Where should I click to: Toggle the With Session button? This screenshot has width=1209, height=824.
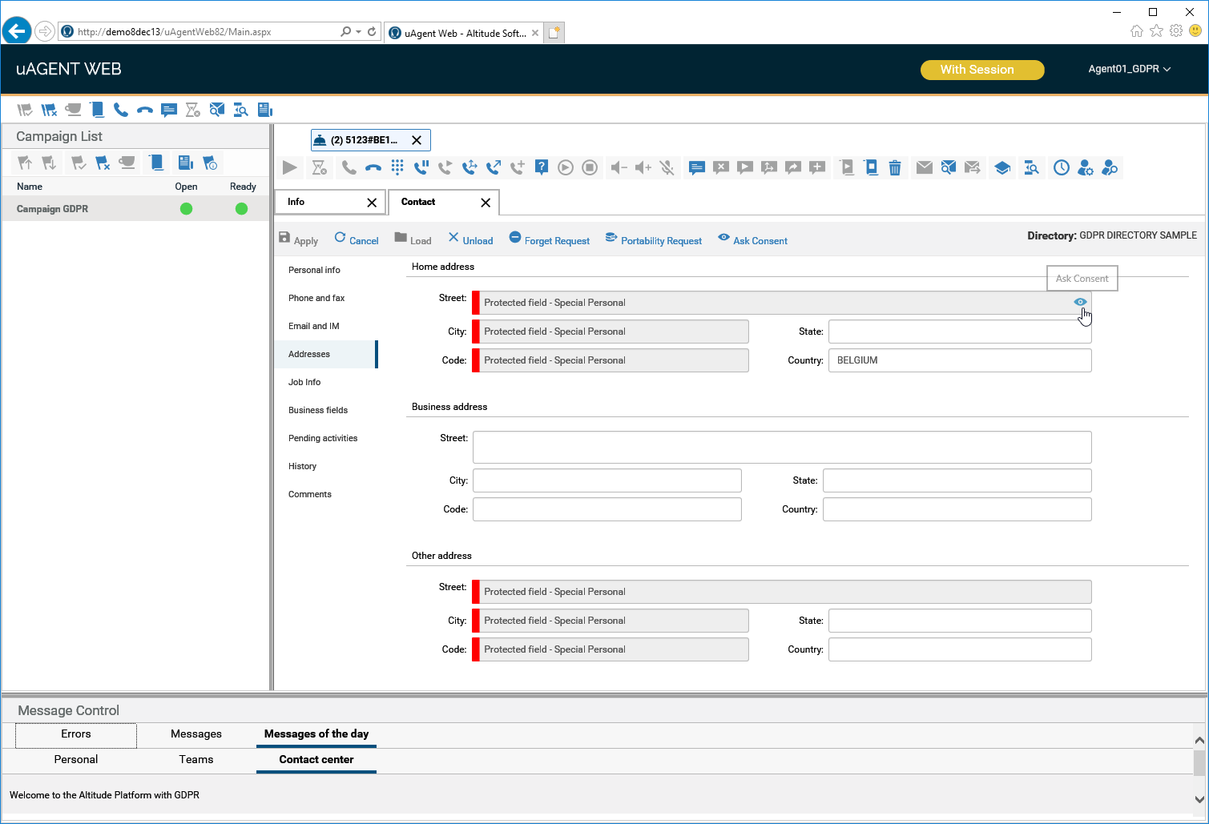tap(982, 70)
